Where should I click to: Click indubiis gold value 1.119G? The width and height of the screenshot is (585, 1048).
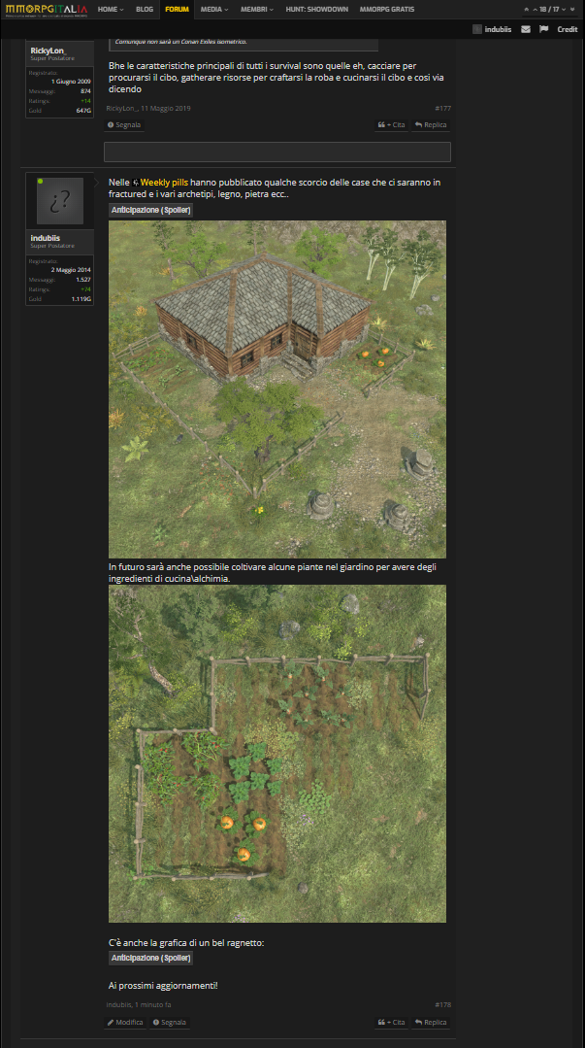81,299
